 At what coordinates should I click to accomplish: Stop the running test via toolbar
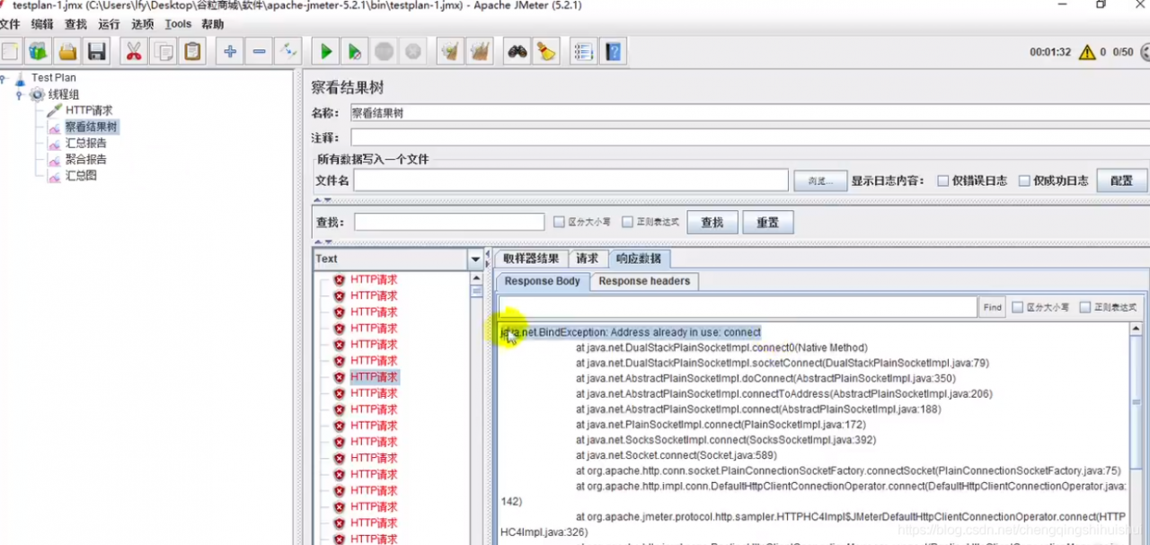385,52
